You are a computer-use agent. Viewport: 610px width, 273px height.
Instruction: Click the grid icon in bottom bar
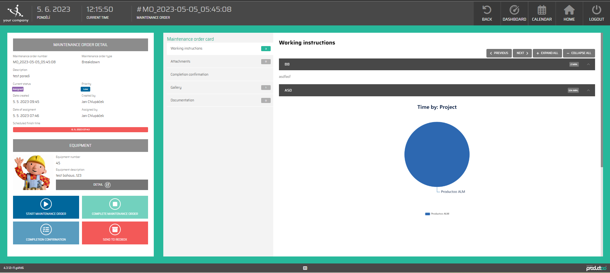click(305, 268)
